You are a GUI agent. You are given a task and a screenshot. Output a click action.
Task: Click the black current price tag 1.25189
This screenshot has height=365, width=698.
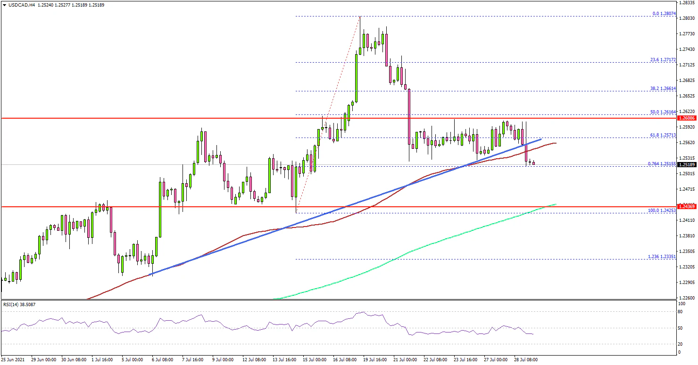tap(687, 165)
